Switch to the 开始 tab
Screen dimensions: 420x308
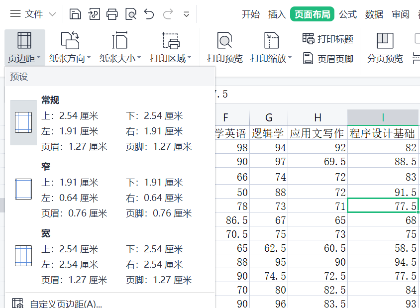(250, 14)
